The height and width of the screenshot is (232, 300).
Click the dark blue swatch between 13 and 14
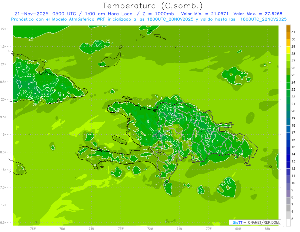288,158
